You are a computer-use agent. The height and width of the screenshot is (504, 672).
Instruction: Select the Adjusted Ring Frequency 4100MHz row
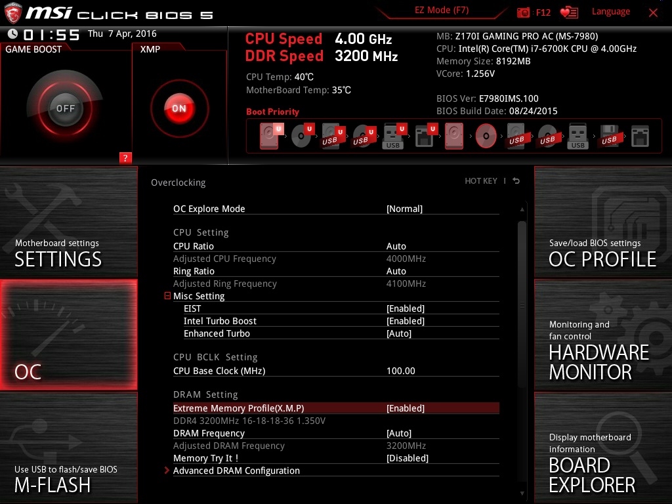click(x=336, y=283)
